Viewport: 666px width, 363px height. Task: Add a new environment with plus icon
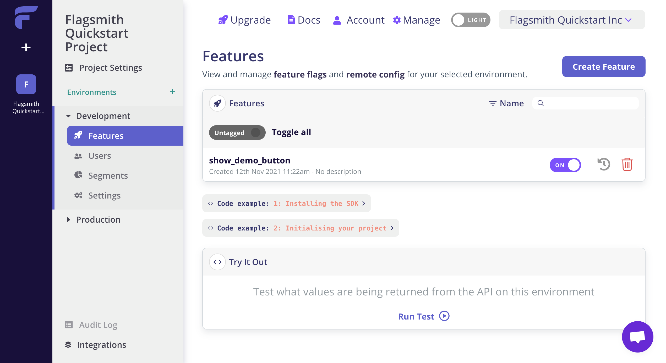click(172, 92)
